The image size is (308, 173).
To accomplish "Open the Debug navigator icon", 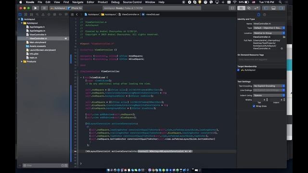I will click(x=54, y=14).
